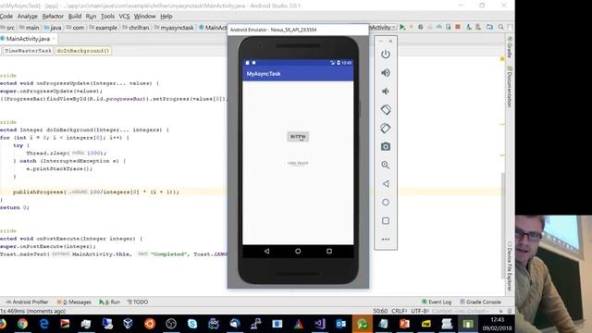
Task: Click emulator panel Overview square
Action: click(x=386, y=220)
